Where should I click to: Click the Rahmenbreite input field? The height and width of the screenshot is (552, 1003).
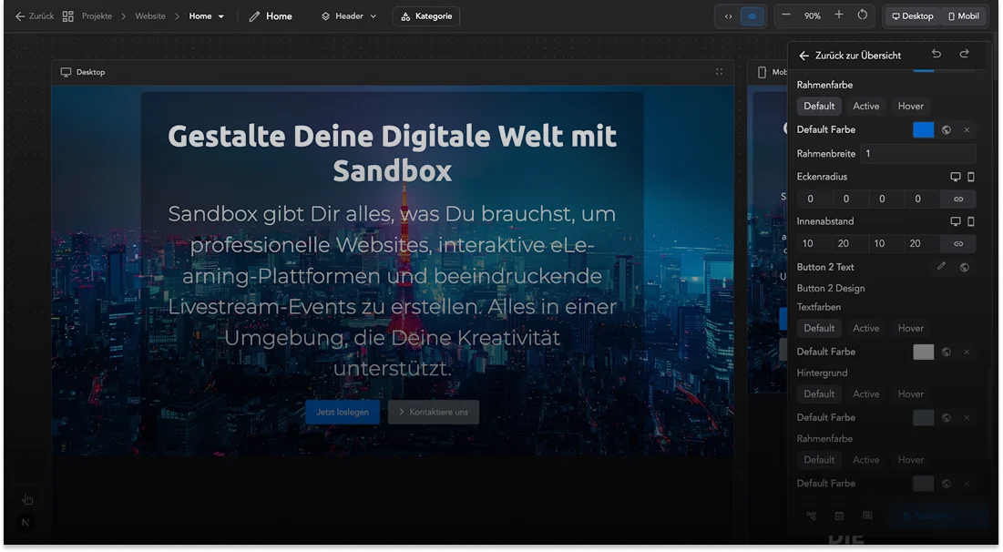[918, 154]
